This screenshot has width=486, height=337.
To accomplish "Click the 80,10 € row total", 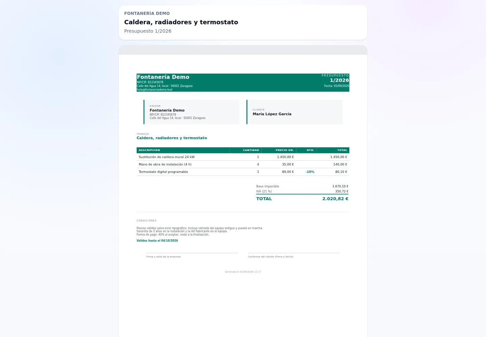I will pyautogui.click(x=341, y=172).
